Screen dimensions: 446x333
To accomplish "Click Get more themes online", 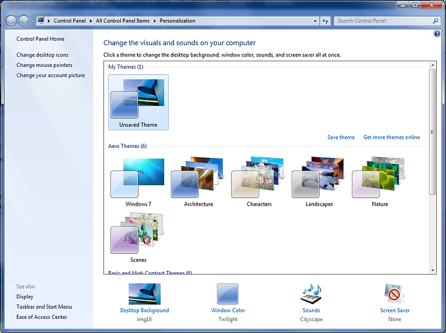I will click(391, 137).
